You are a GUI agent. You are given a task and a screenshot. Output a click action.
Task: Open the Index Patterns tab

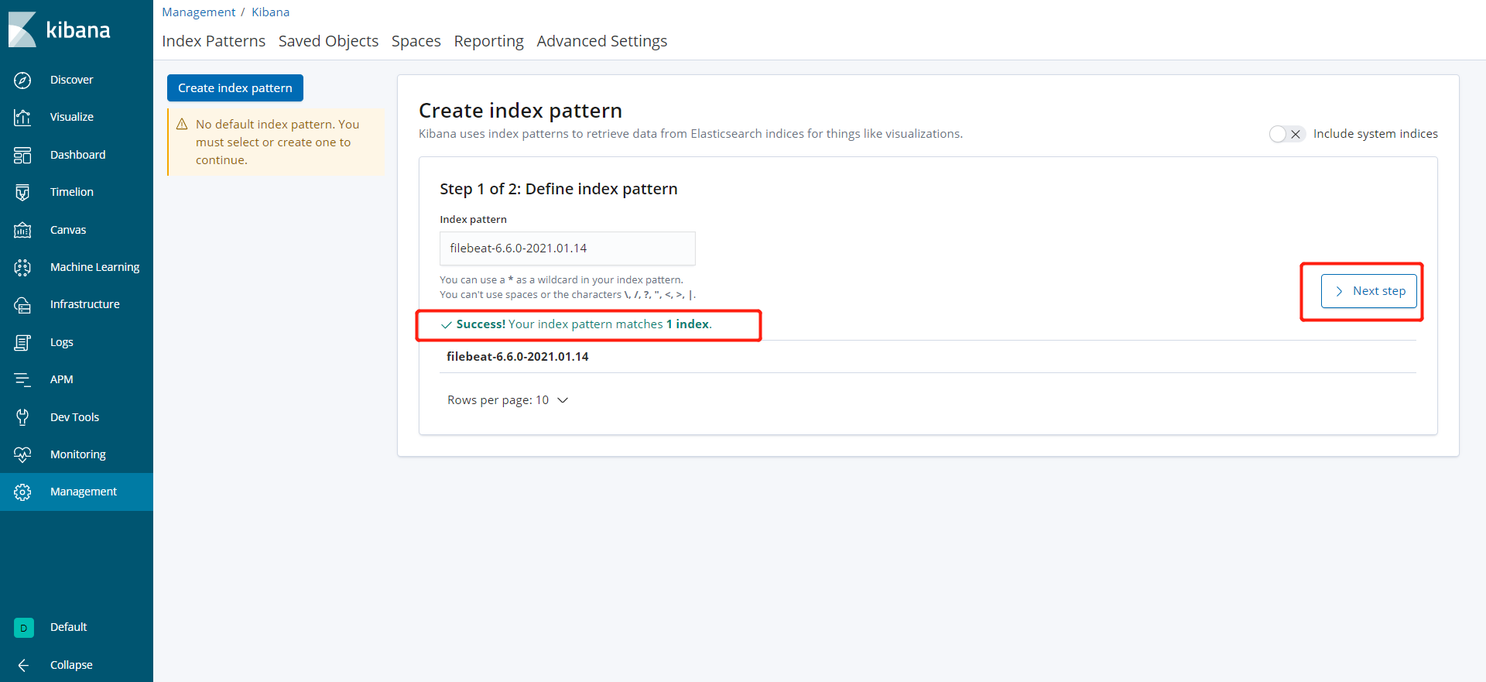pyautogui.click(x=214, y=41)
